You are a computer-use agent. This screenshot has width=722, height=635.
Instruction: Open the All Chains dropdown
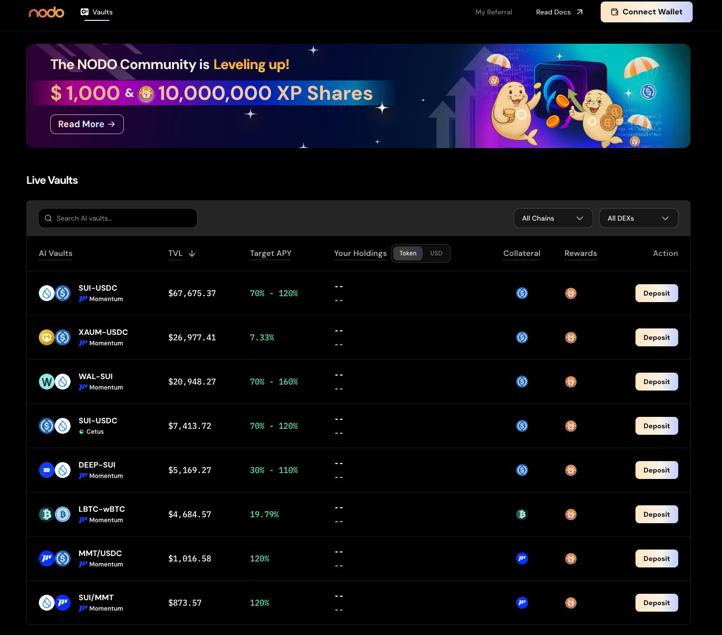click(x=553, y=218)
